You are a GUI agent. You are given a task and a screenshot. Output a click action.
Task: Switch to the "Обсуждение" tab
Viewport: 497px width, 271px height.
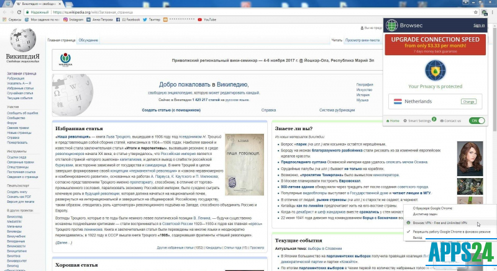(x=88, y=40)
